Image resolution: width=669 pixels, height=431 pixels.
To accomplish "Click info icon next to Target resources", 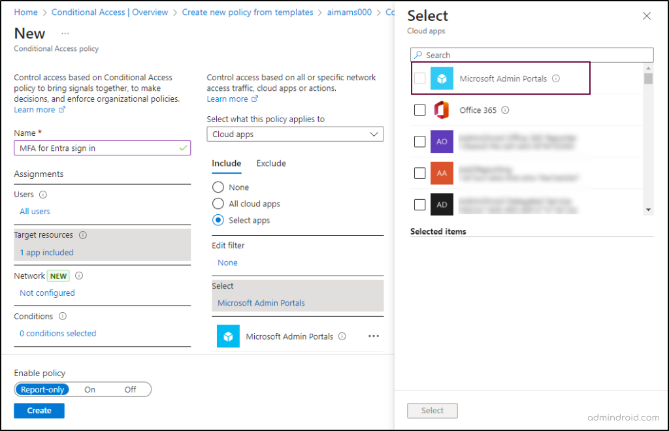I will (83, 235).
